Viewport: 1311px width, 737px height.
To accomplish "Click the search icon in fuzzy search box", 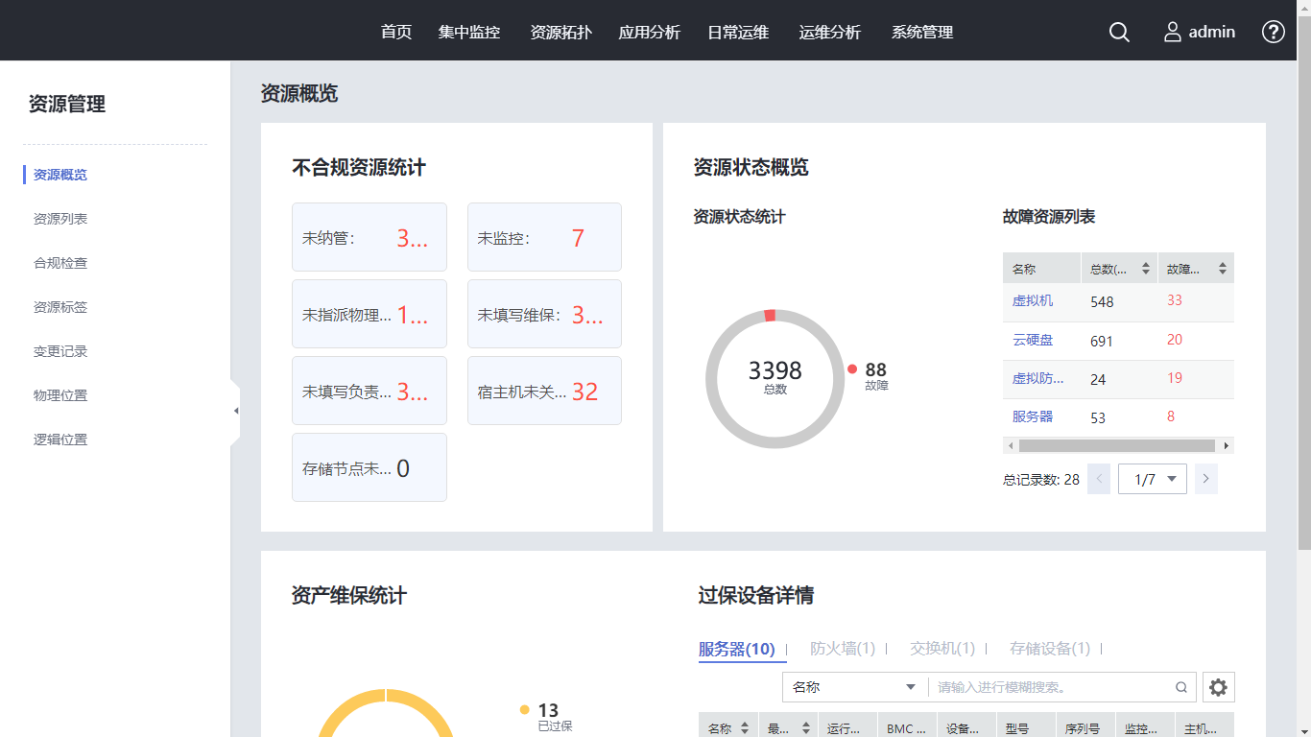I will 1181,687.
